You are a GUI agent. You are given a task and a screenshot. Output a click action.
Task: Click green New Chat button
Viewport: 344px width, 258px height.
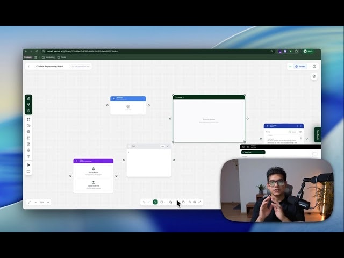click(x=253, y=152)
